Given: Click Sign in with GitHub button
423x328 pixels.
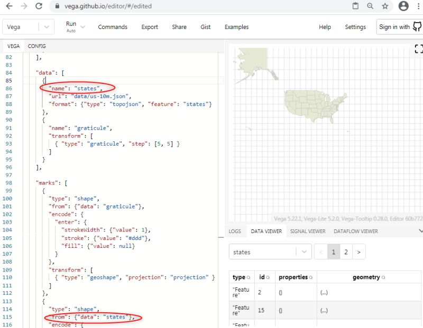Looking at the screenshot, I should [x=400, y=27].
